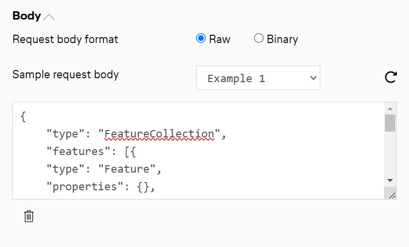Screen dimensions: 409x247
Task: Click the reload sample body icon
Action: (390, 77)
